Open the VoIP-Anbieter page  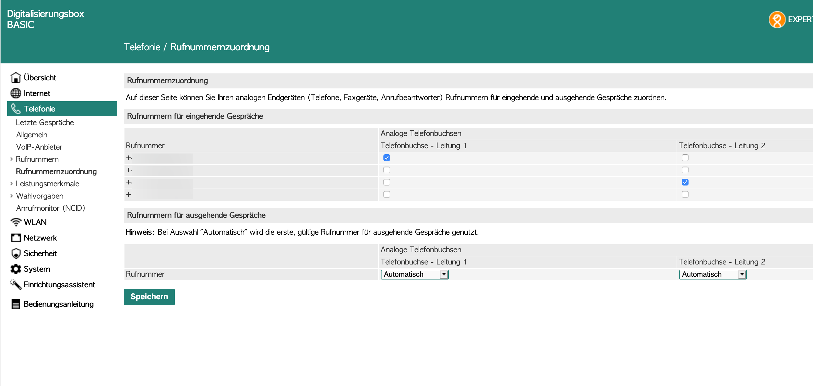39,147
